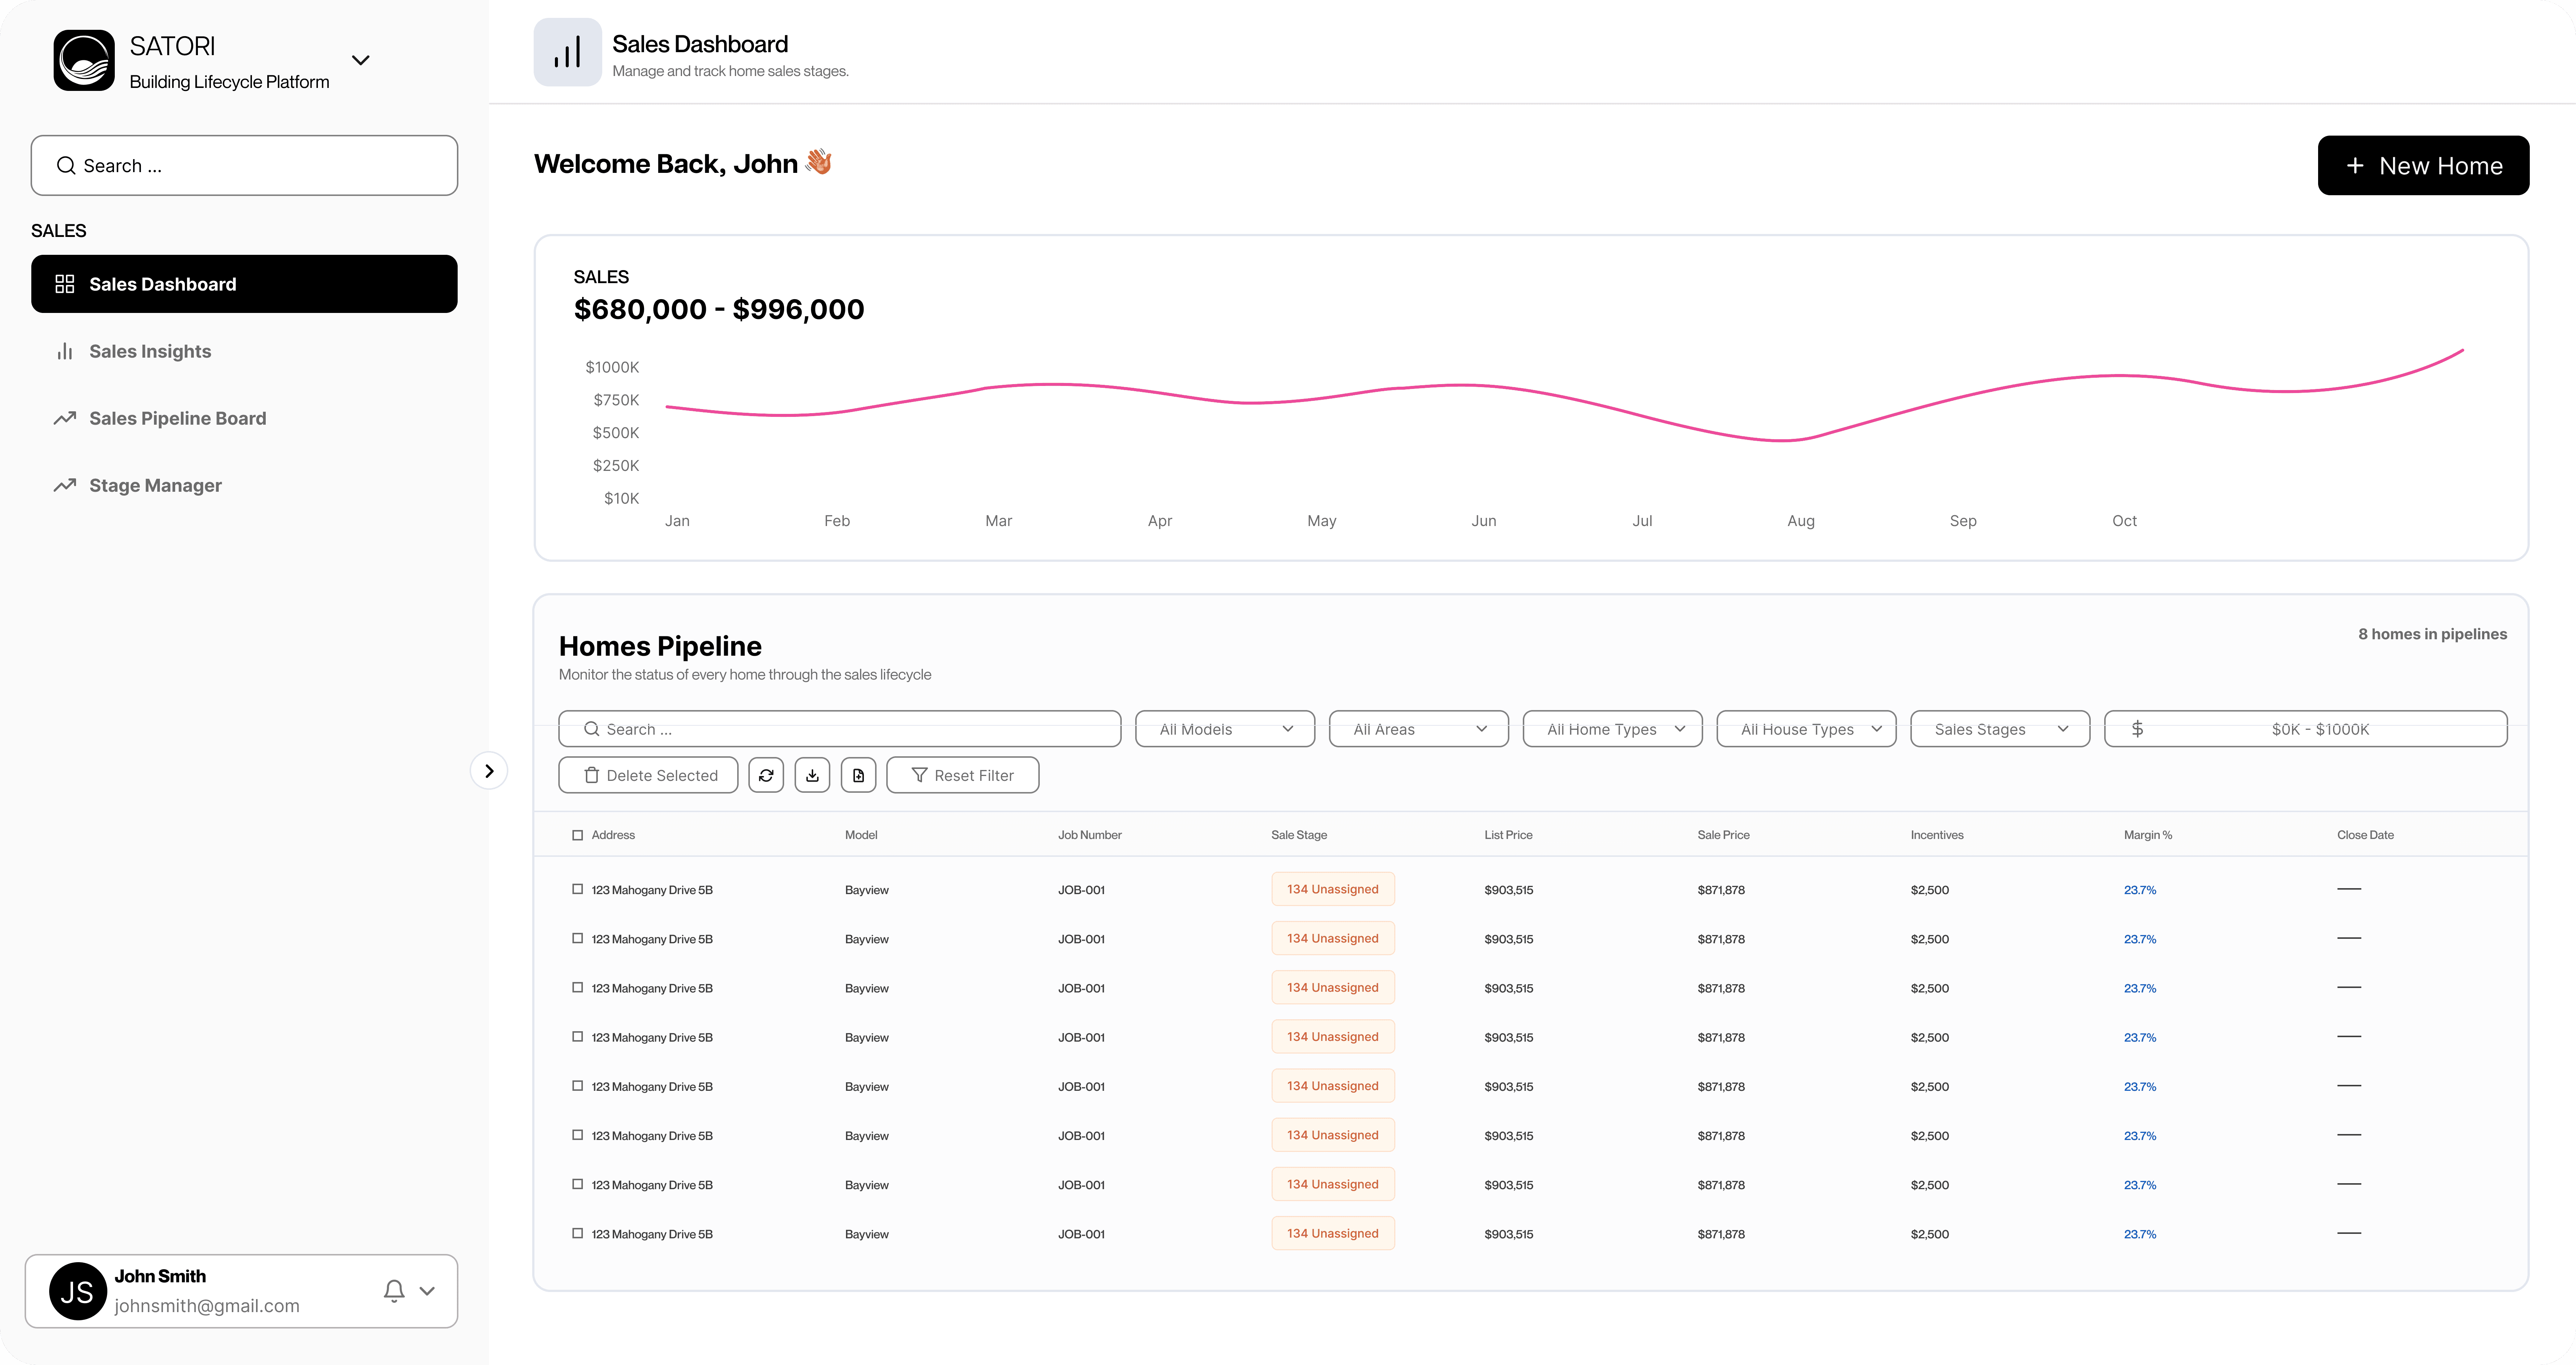Expand the SATORI workspace chevron
This screenshot has width=2576, height=1365.
[361, 60]
